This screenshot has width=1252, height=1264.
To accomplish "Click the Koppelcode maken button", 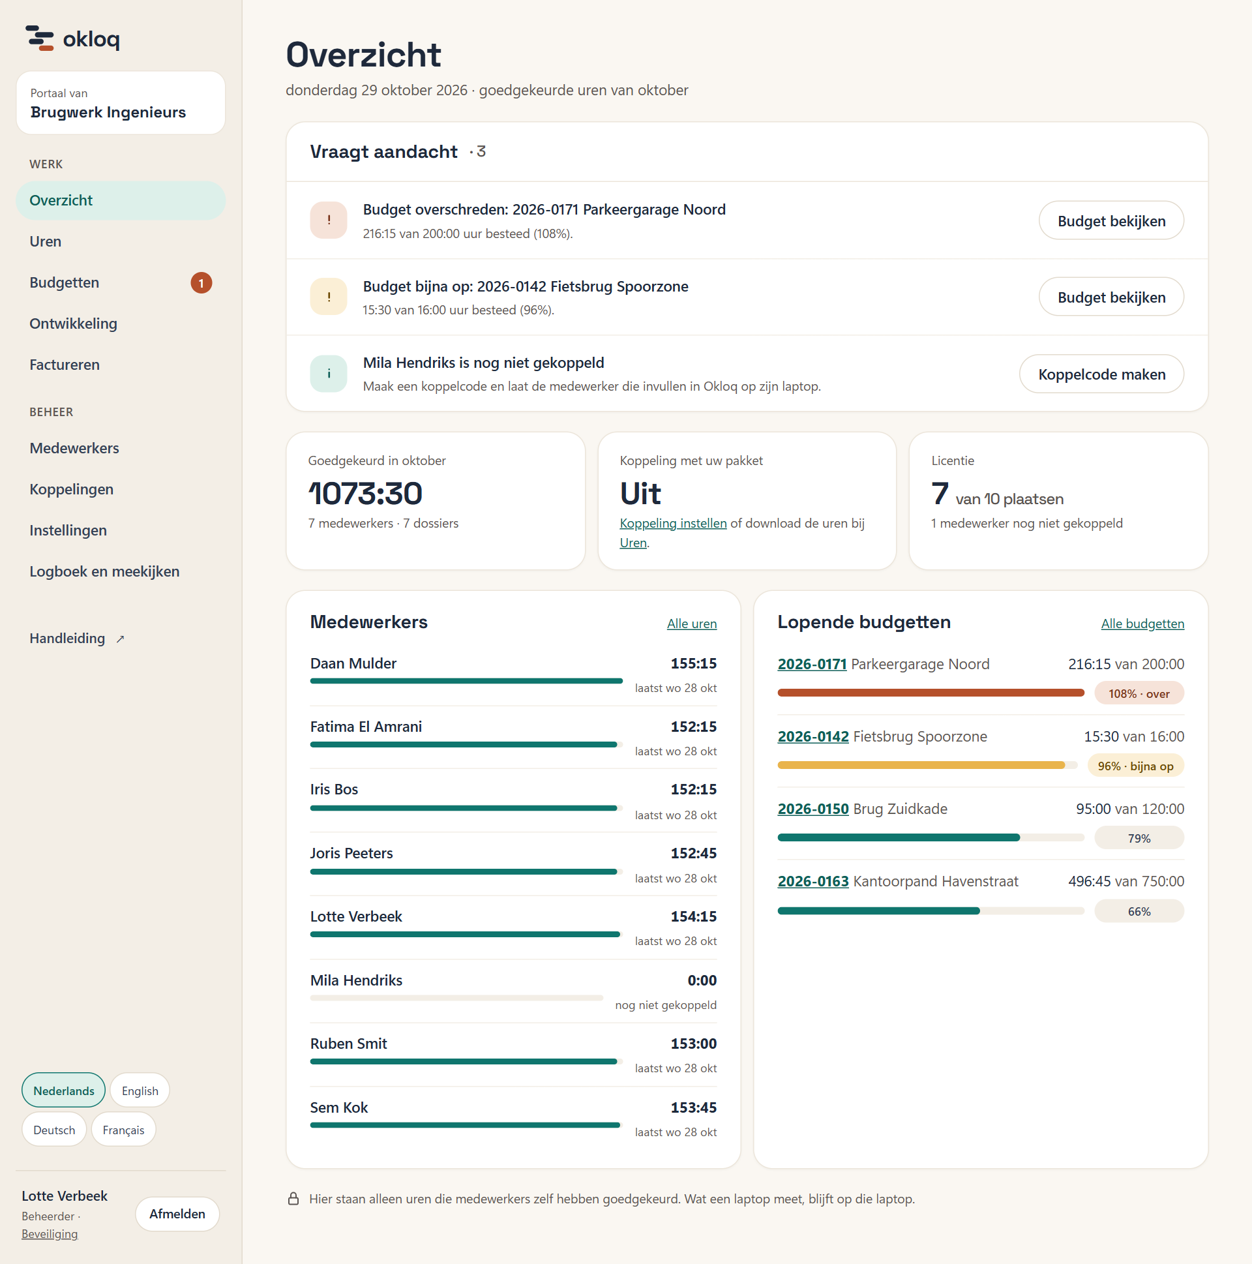I will tap(1101, 374).
